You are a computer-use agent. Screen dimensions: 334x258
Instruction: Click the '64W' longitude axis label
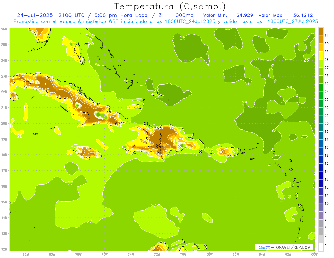tap(262, 254)
